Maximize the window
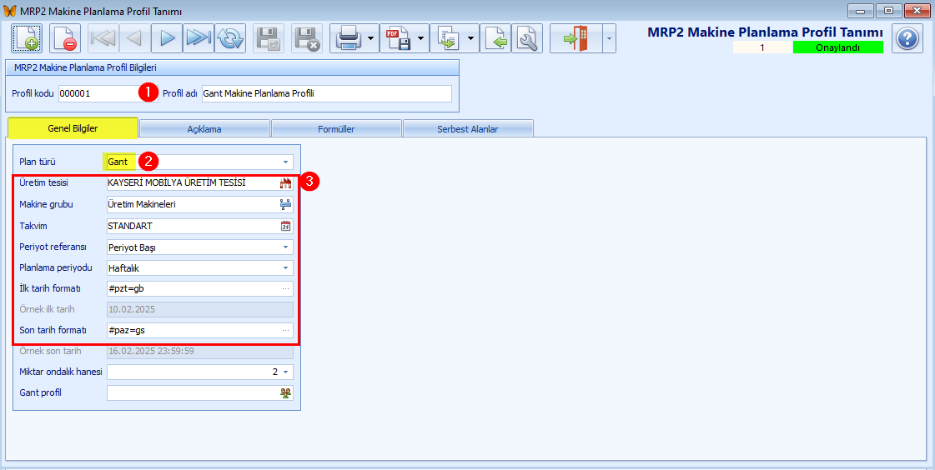 [x=888, y=10]
